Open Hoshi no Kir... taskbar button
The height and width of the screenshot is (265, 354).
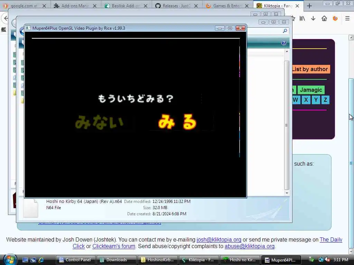(240, 260)
